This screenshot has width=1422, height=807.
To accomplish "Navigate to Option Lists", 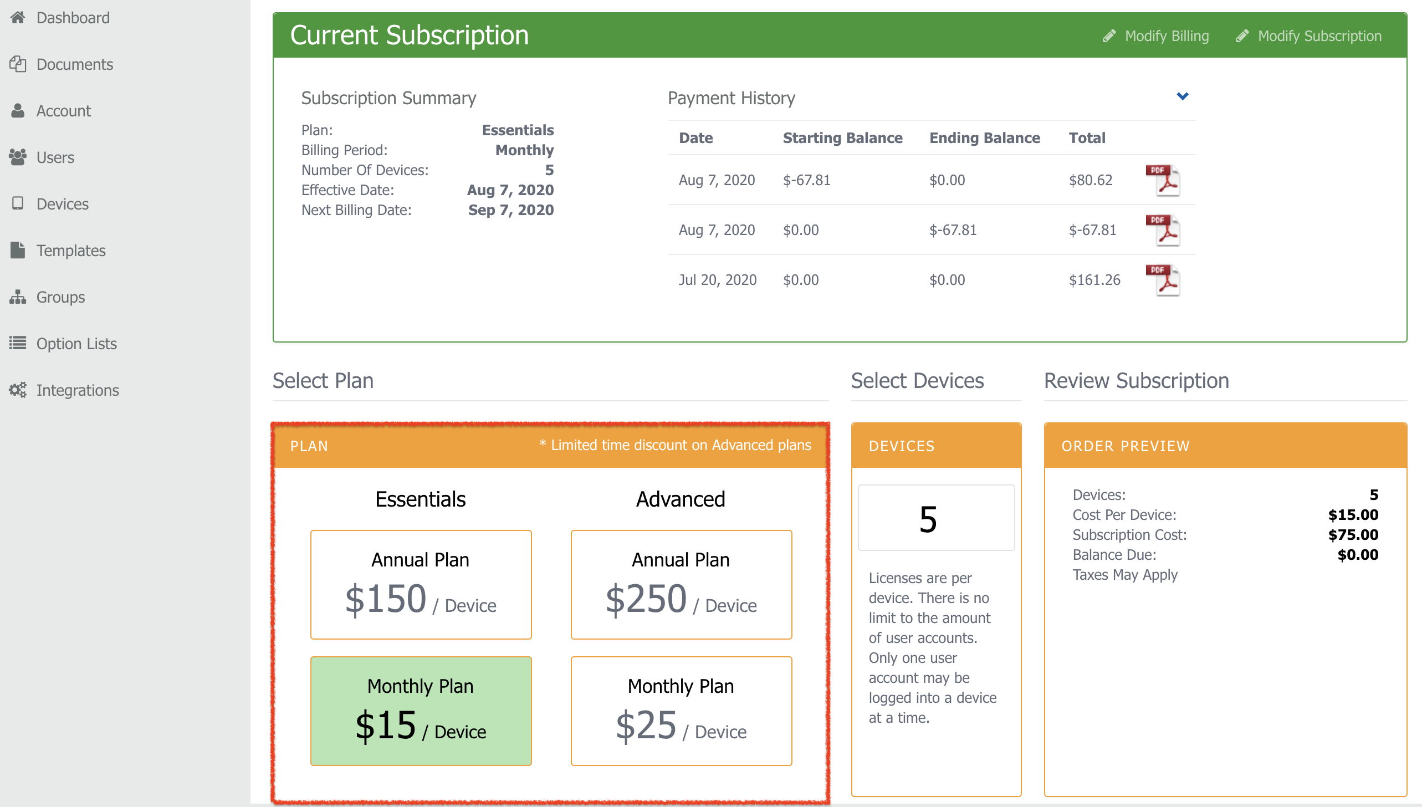I will tap(18, 344).
